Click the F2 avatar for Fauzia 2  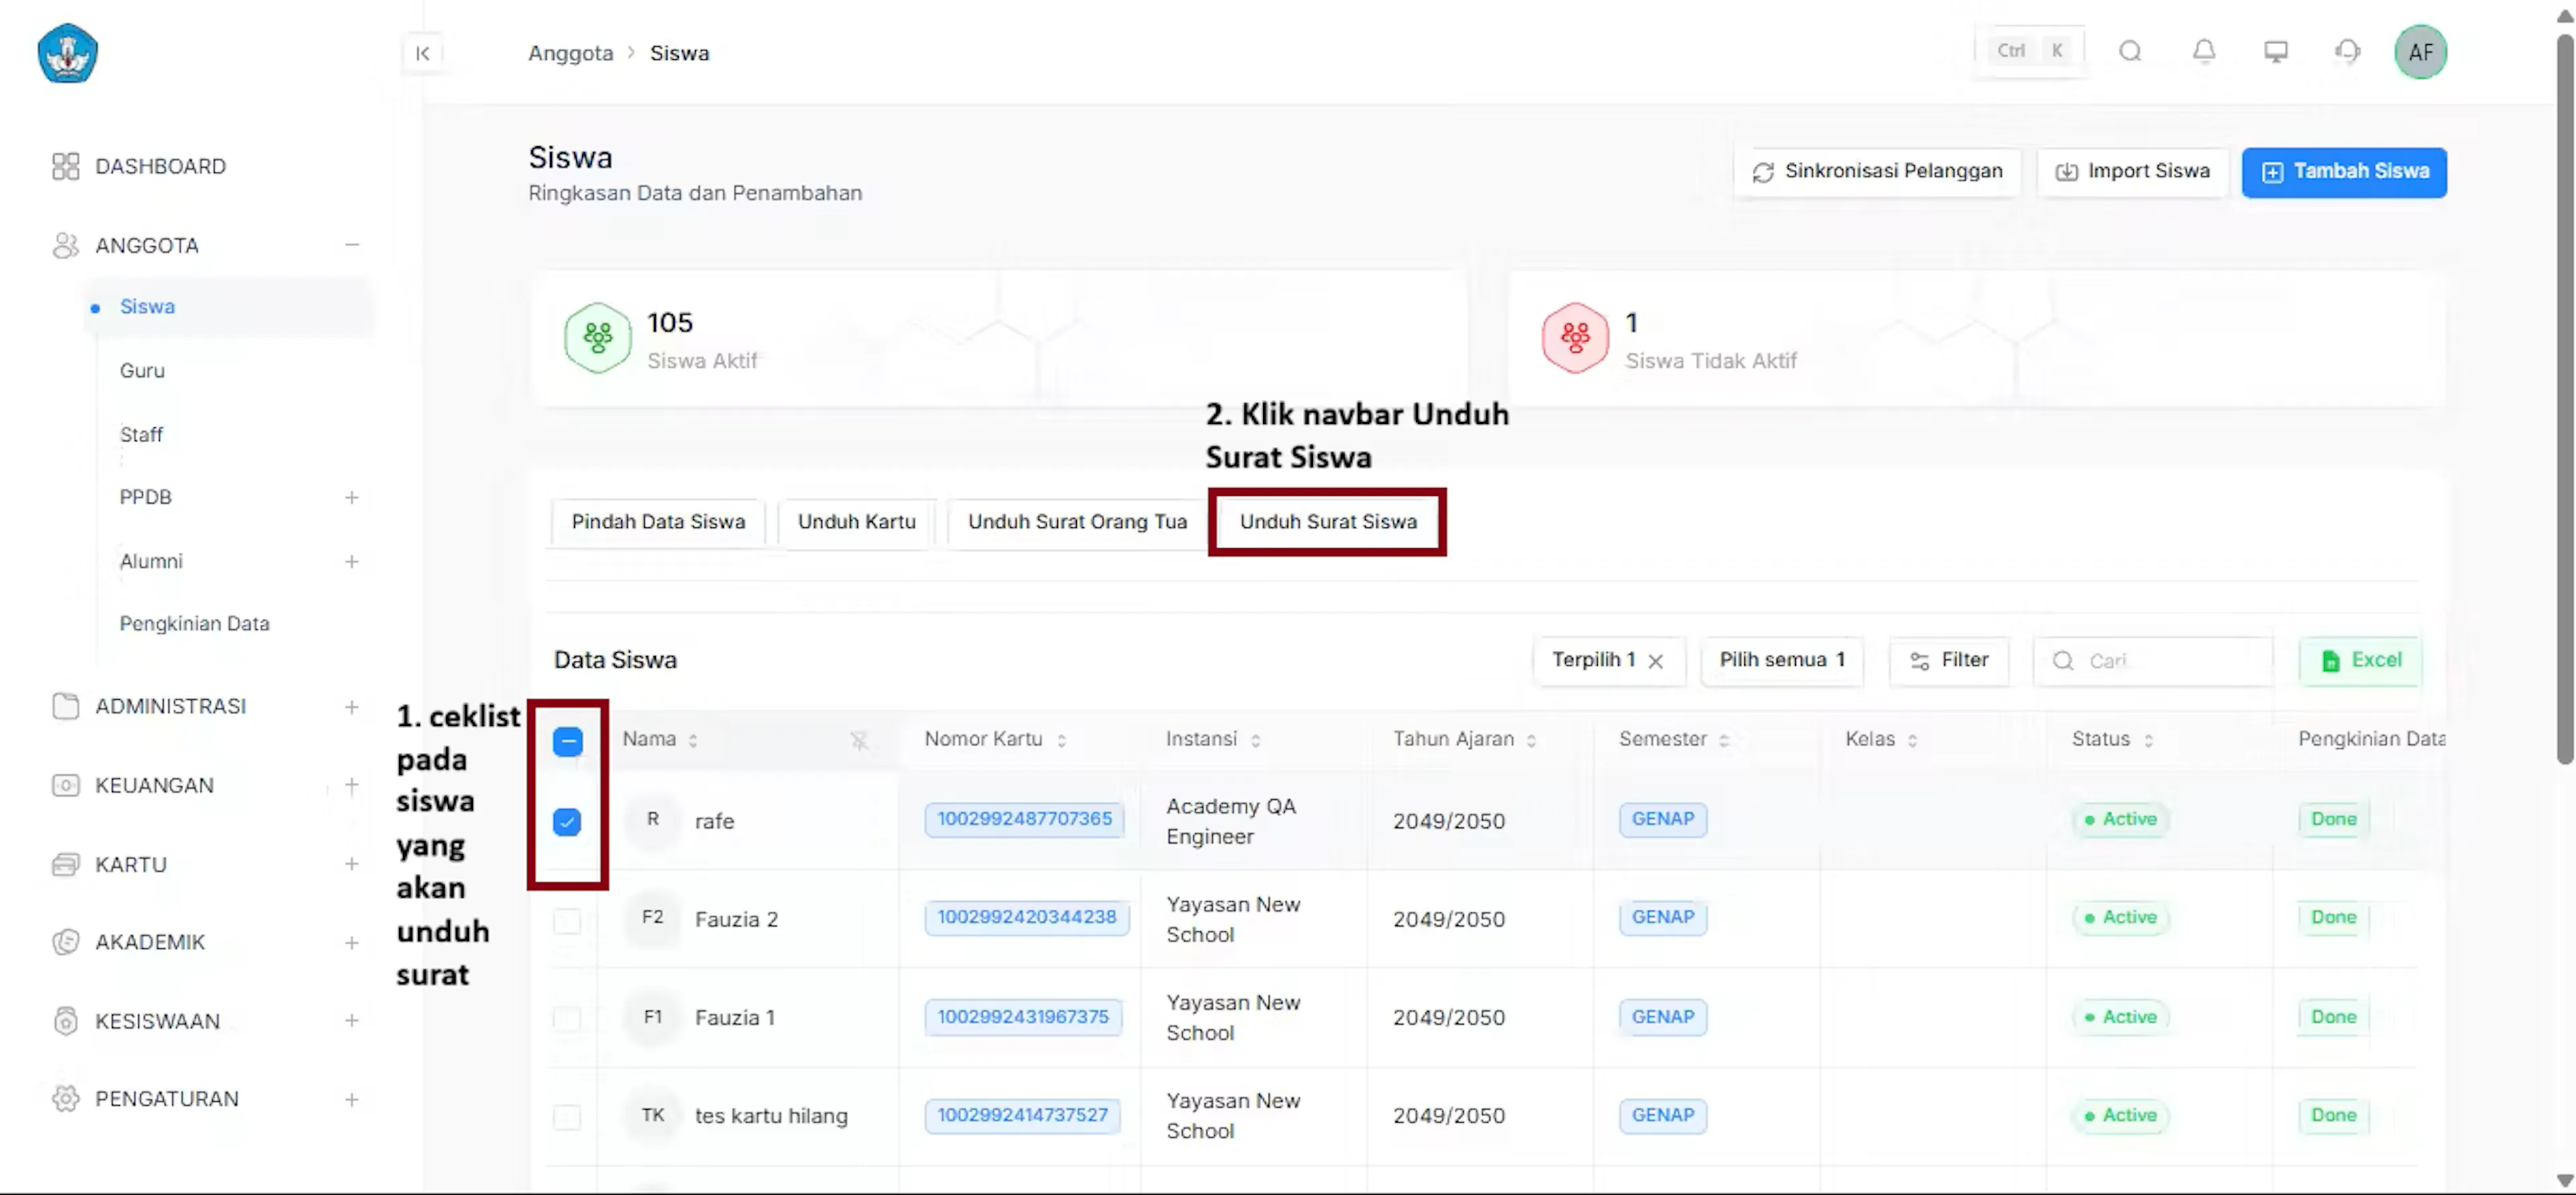[x=652, y=918]
